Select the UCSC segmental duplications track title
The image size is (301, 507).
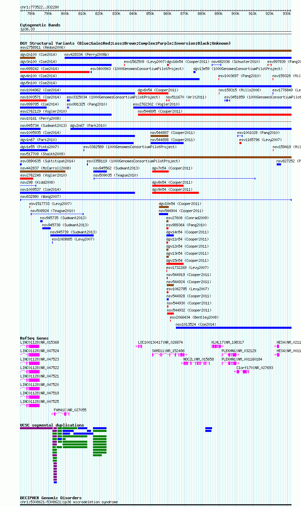pyautogui.click(x=52, y=425)
